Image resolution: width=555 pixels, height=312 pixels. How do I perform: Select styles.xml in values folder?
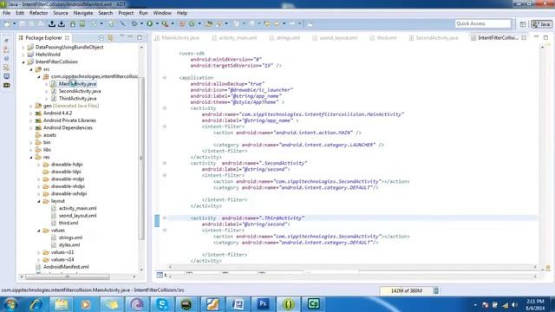pyautogui.click(x=69, y=244)
